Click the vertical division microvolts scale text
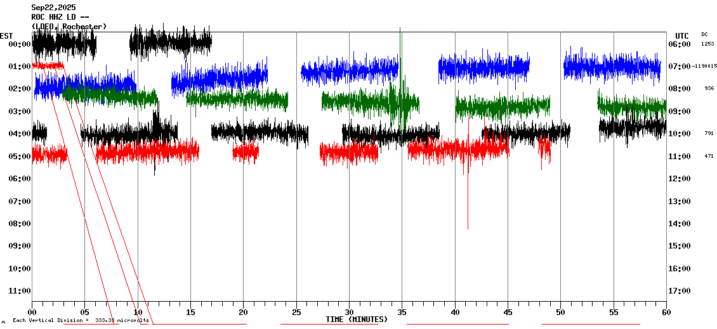The image size is (717, 329). [x=81, y=320]
